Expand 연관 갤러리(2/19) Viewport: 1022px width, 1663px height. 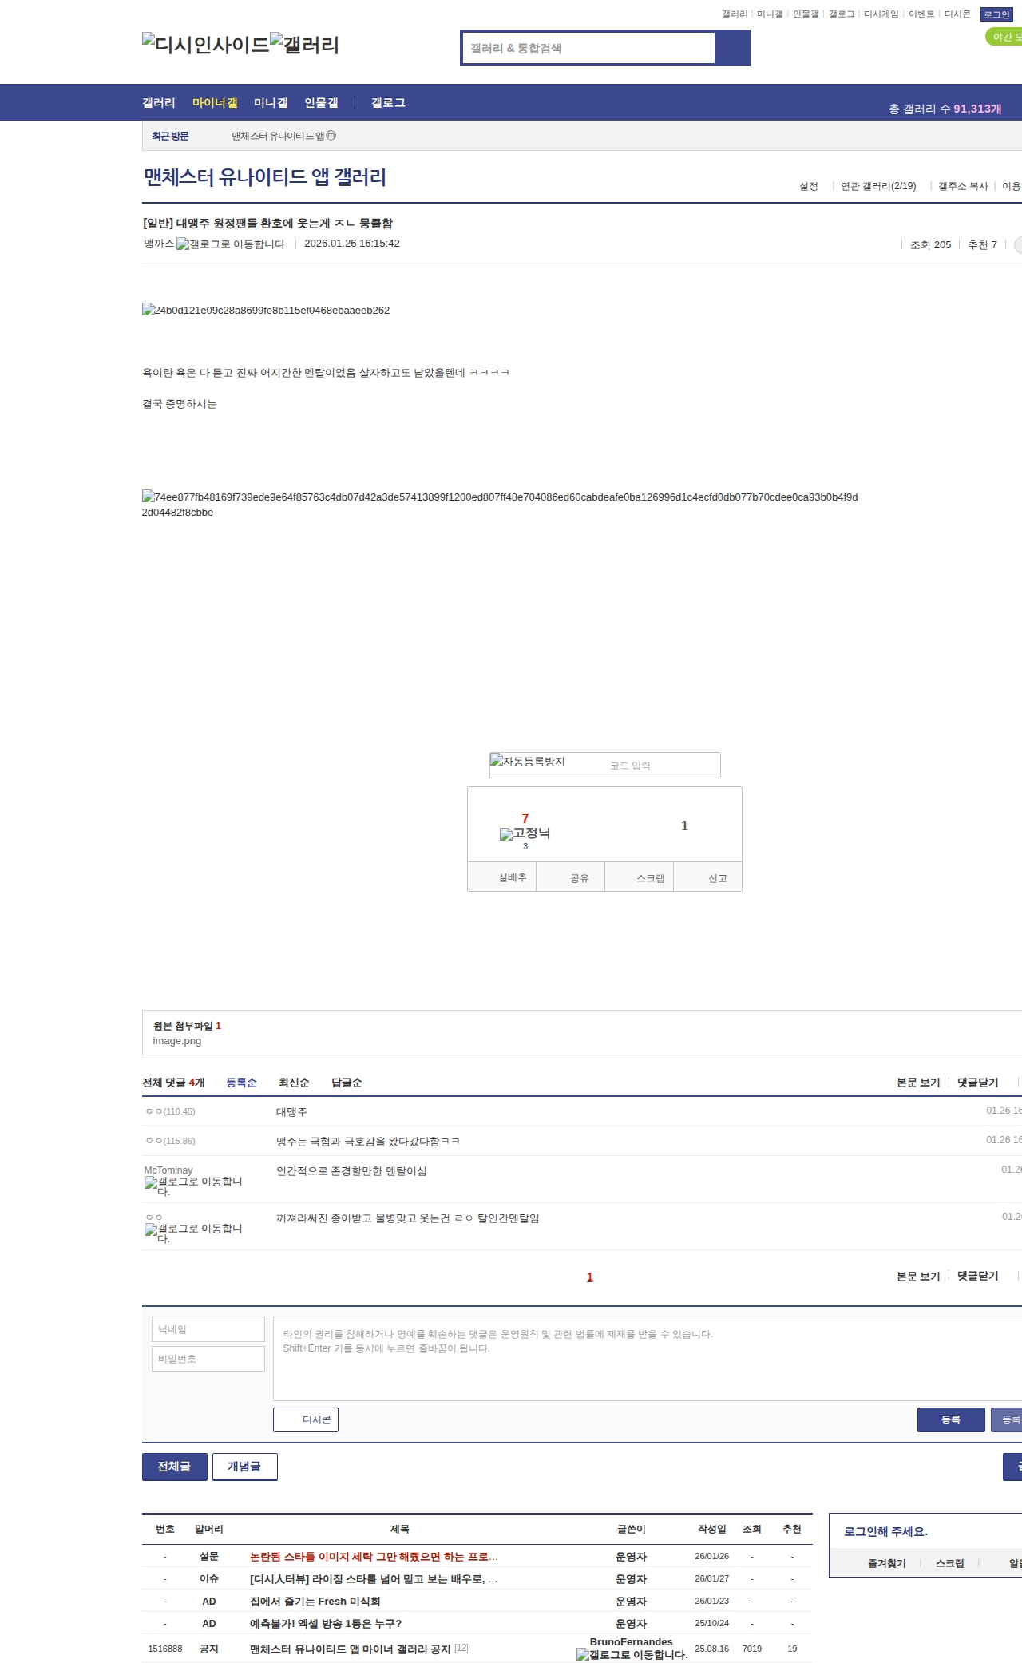pos(878,186)
